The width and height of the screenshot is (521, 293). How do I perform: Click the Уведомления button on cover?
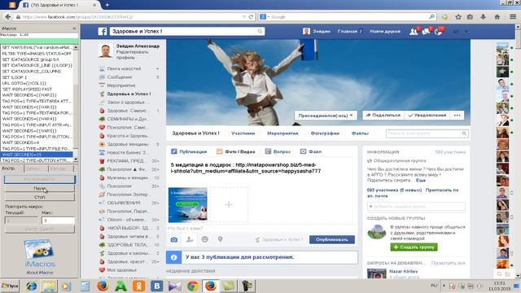[427, 116]
